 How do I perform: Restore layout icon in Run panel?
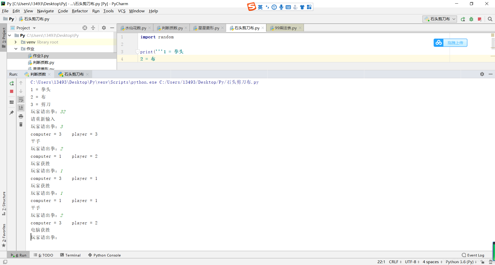(12, 102)
